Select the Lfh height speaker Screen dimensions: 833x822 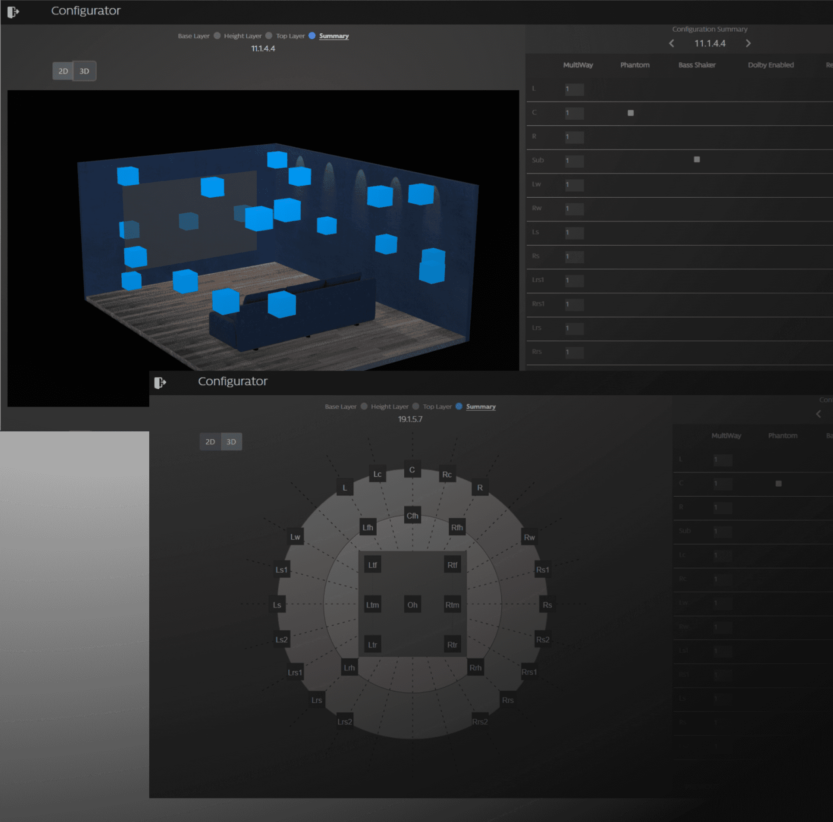coord(367,527)
